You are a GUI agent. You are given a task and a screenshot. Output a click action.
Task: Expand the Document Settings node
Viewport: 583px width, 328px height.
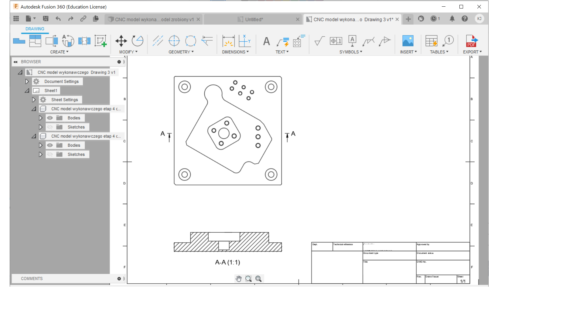(x=27, y=81)
